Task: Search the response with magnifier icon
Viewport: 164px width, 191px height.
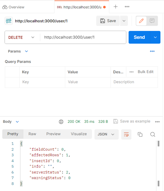Action: click(x=153, y=134)
